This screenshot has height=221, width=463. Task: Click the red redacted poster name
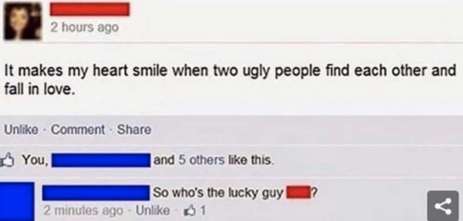click(90, 9)
